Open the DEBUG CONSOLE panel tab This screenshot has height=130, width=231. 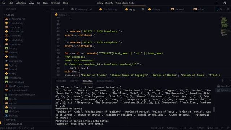[105, 81]
